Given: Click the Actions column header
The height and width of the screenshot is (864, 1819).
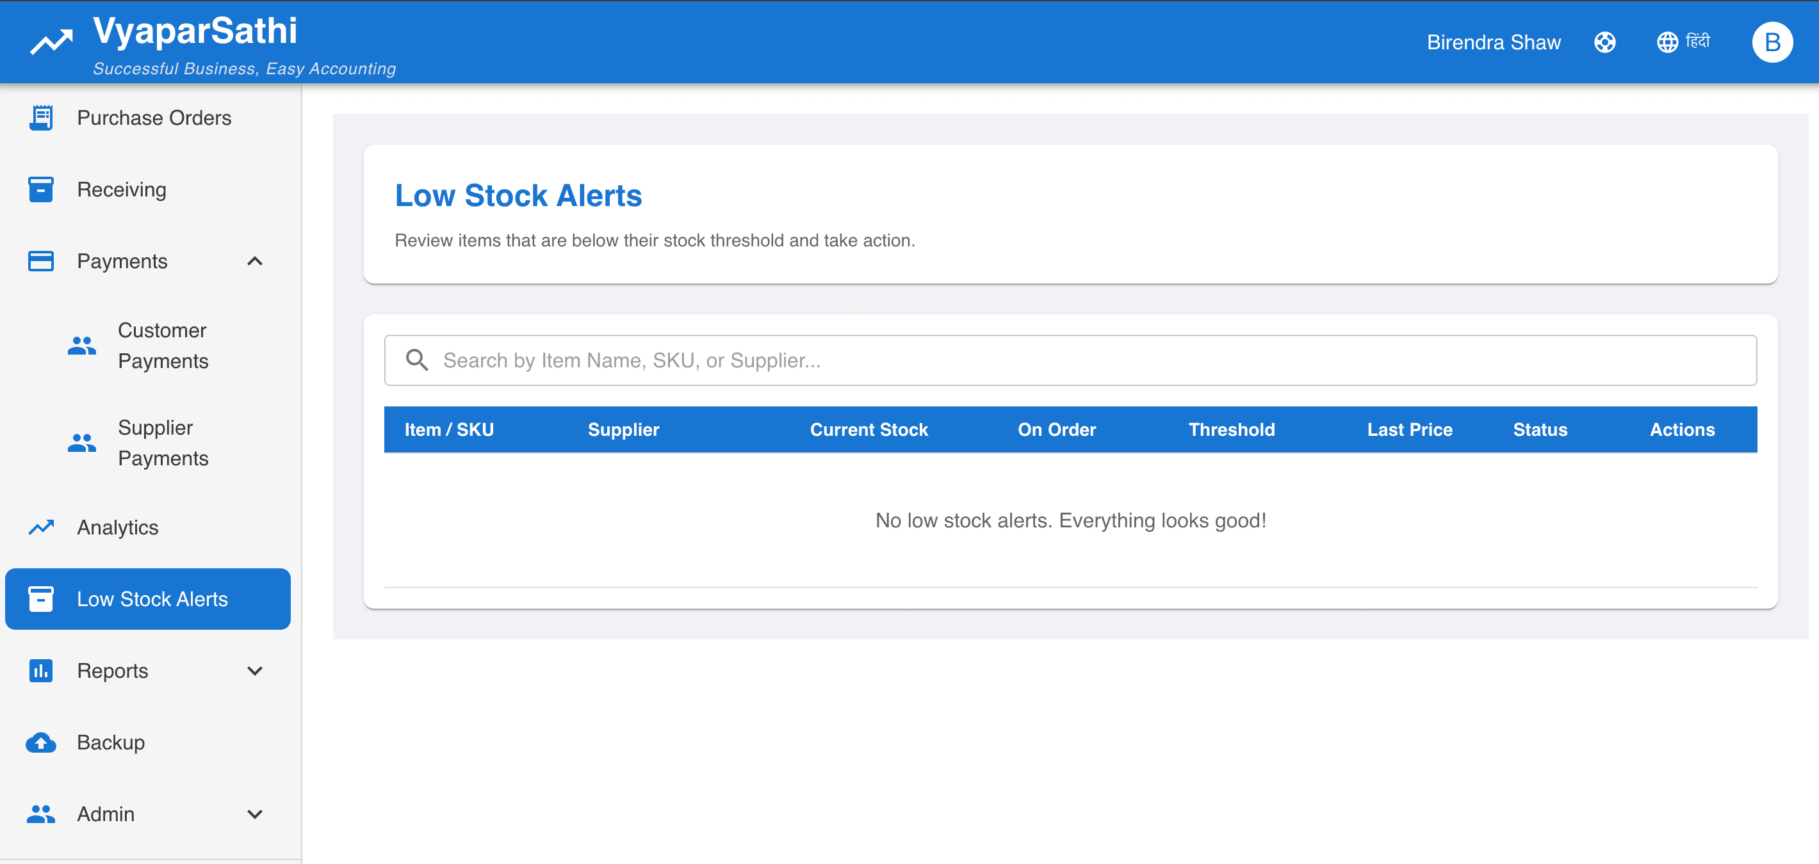Looking at the screenshot, I should [x=1682, y=429].
